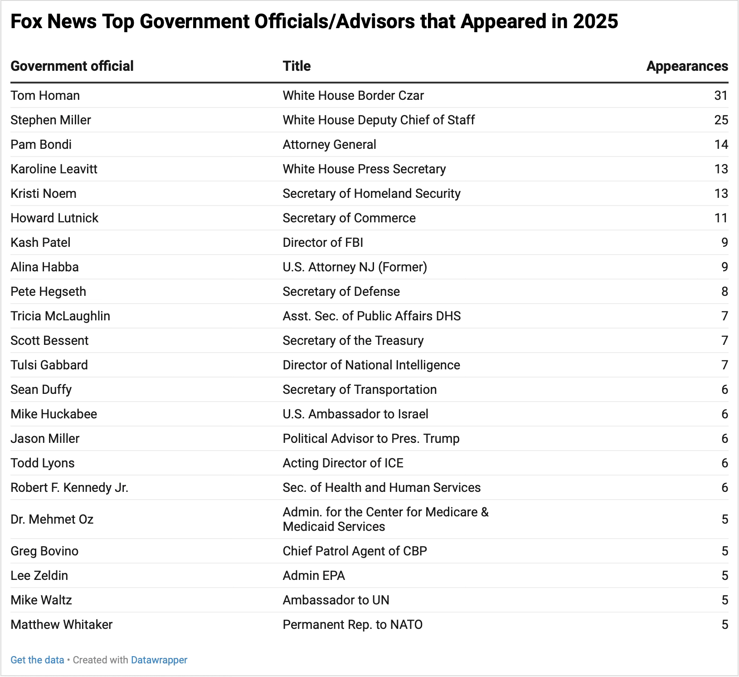Select 'White House Deputy Chief of Staff' cell
The image size is (739, 677).
point(379,120)
